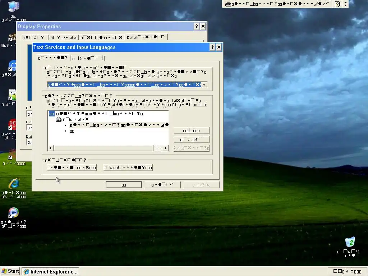
Task: Click the right button in the Preferences group
Action: tap(128, 167)
